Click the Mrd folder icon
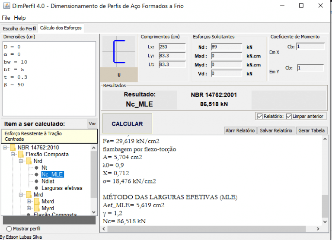332x240 pixels. click(29, 195)
